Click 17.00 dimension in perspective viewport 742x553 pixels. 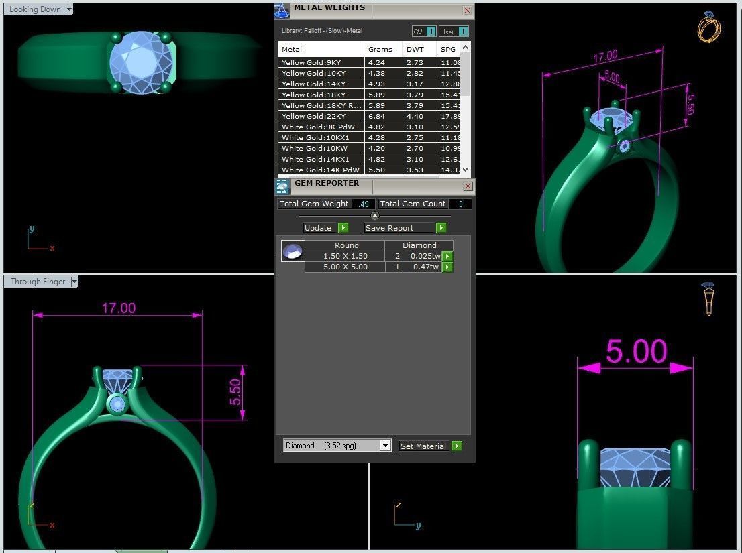click(x=605, y=57)
